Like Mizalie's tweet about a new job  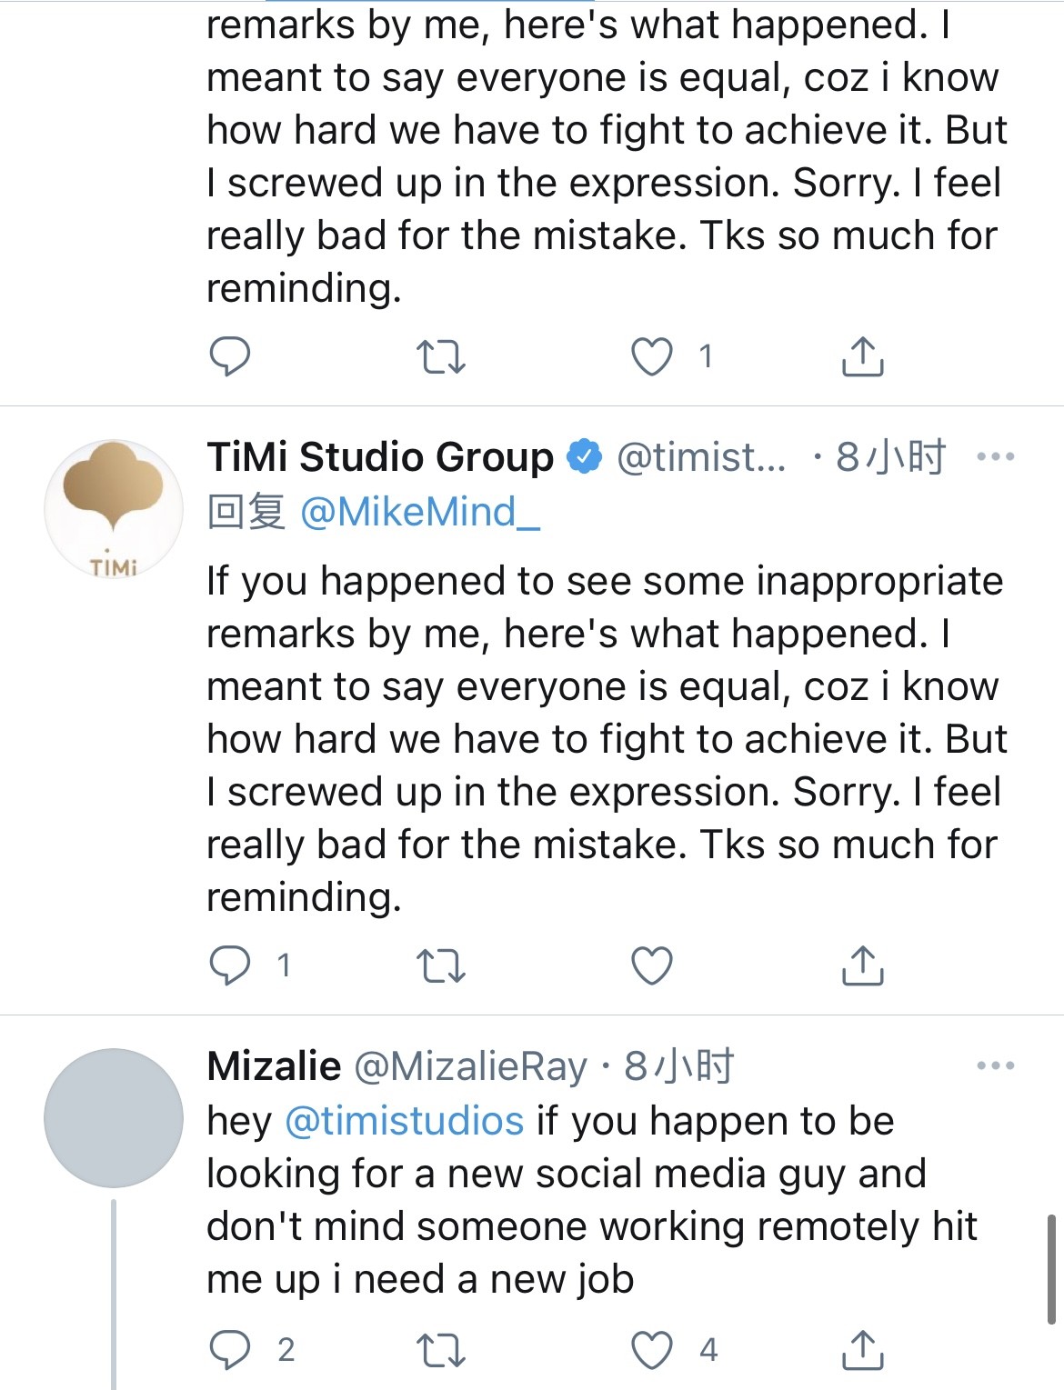click(x=651, y=1350)
